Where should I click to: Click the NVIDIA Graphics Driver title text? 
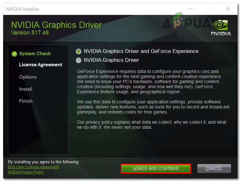(x=56, y=25)
